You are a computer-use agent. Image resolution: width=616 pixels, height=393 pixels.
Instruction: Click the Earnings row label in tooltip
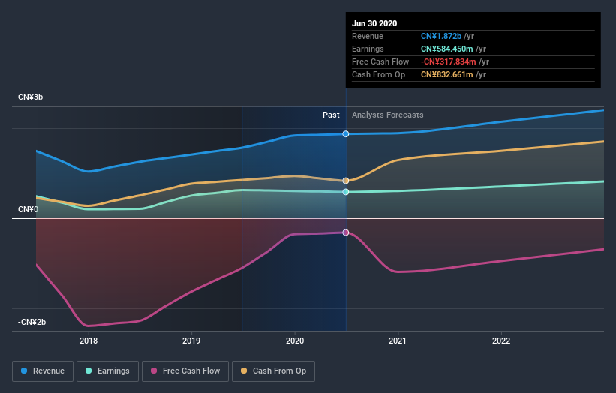(x=368, y=49)
